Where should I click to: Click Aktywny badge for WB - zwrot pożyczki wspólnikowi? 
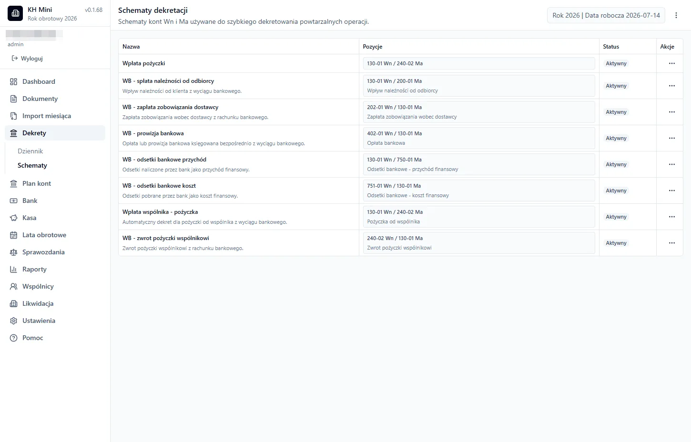(x=616, y=243)
